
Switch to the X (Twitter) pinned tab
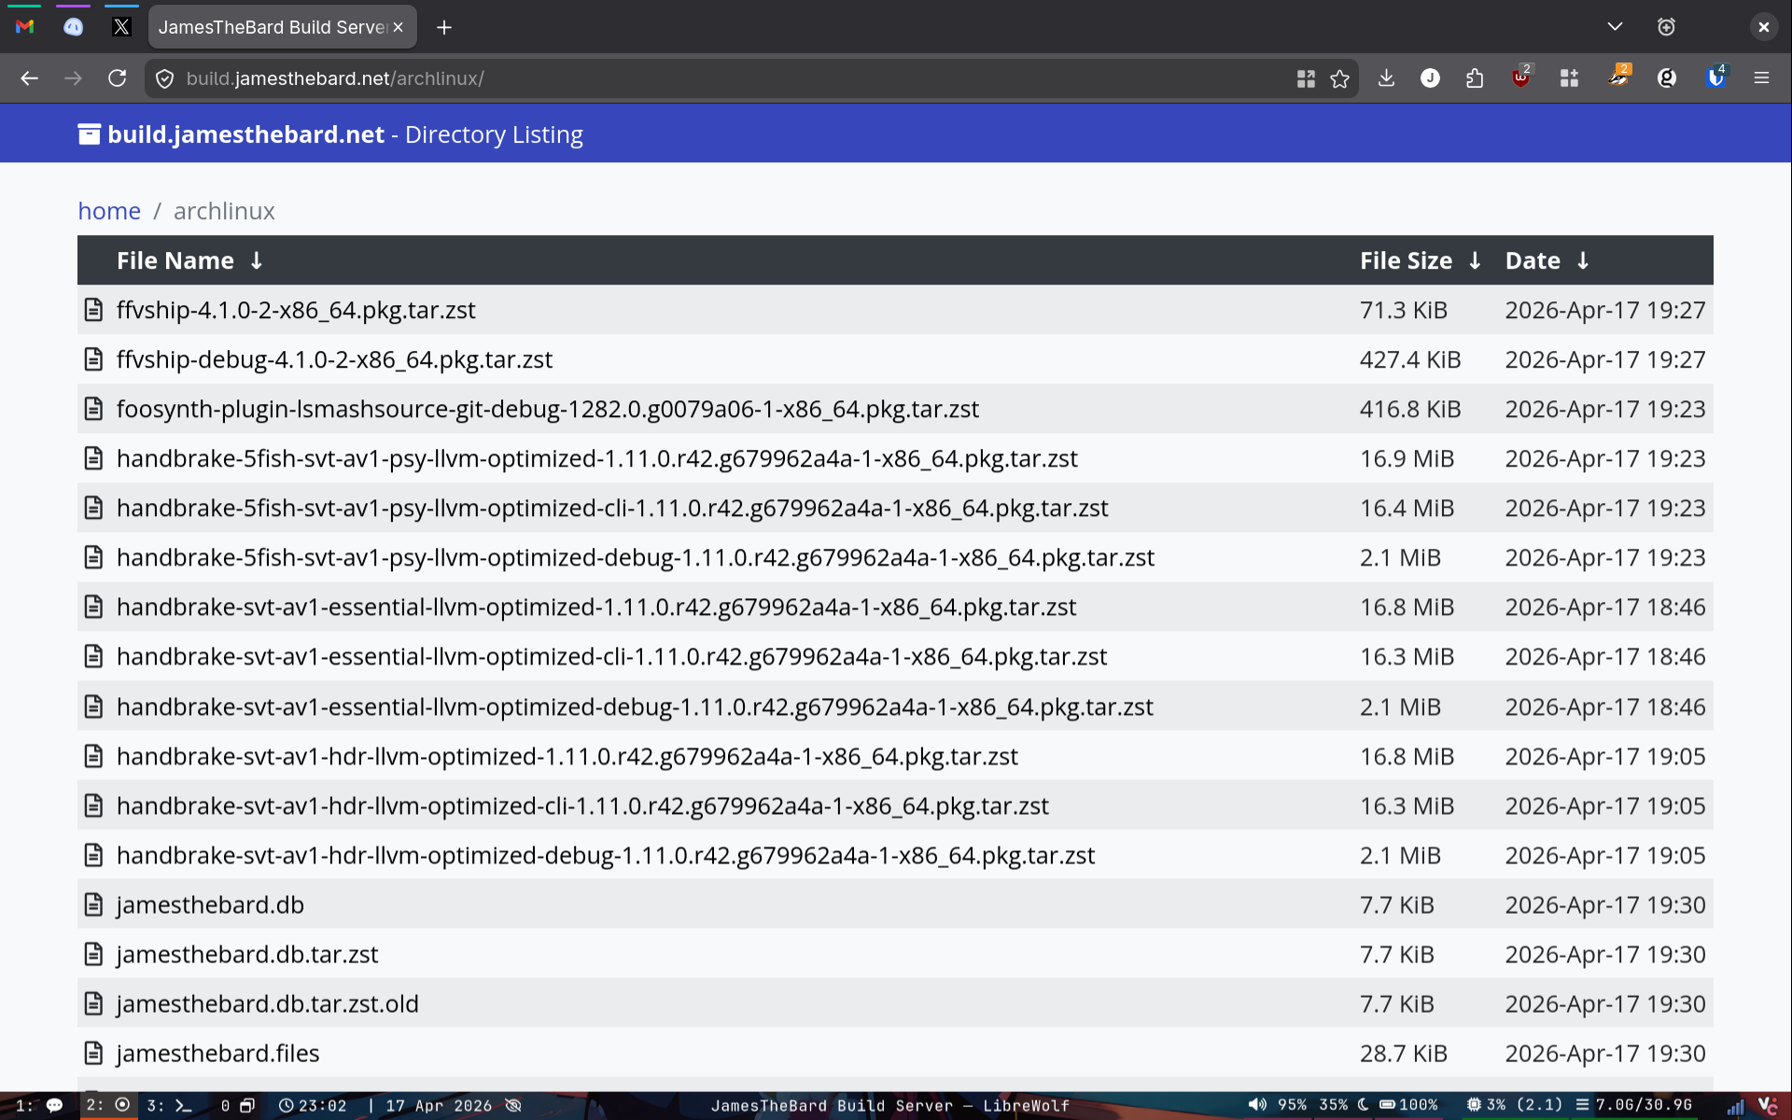tap(121, 27)
